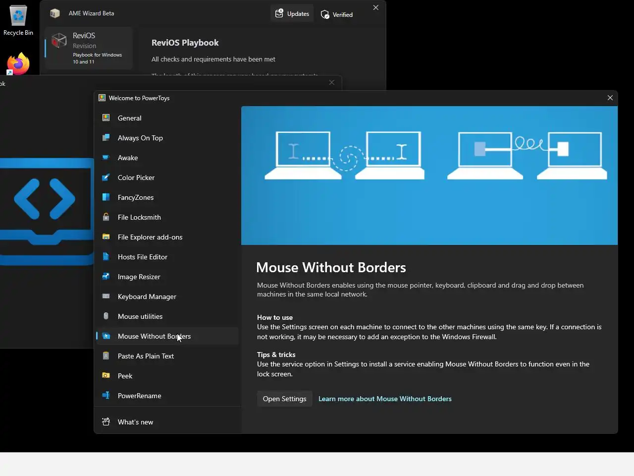Viewport: 634px width, 476px height.
Task: Click the Mouse utilities mouse icon
Action: point(106,316)
